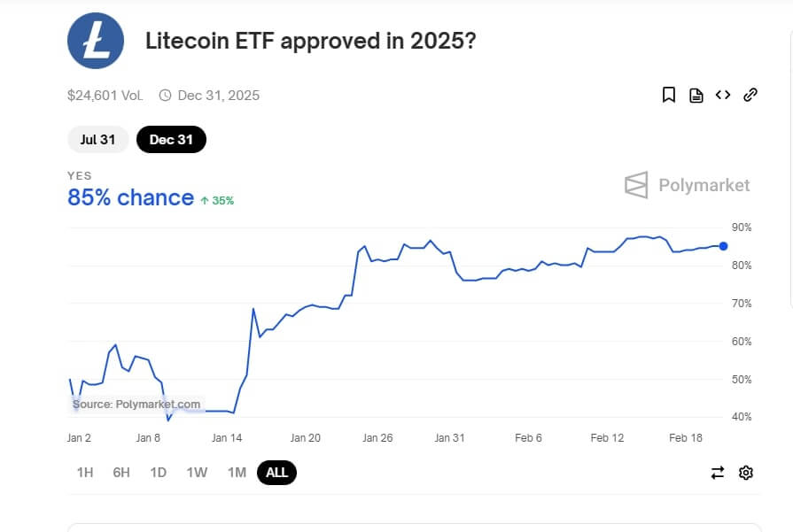Click the Source: Polymarket.com label
Screen dimensions: 793x532
pos(137,405)
